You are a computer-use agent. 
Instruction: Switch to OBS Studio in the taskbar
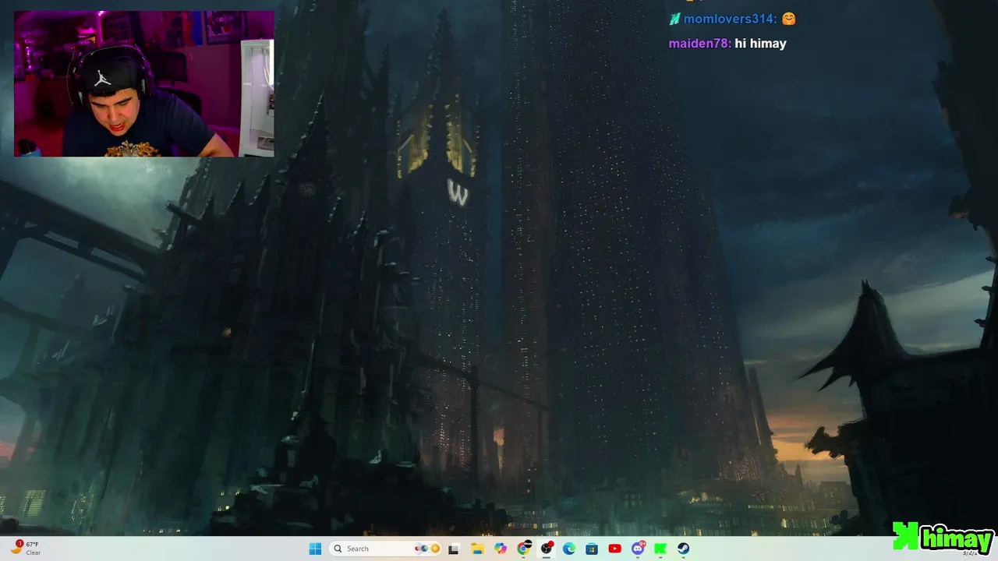click(x=547, y=549)
